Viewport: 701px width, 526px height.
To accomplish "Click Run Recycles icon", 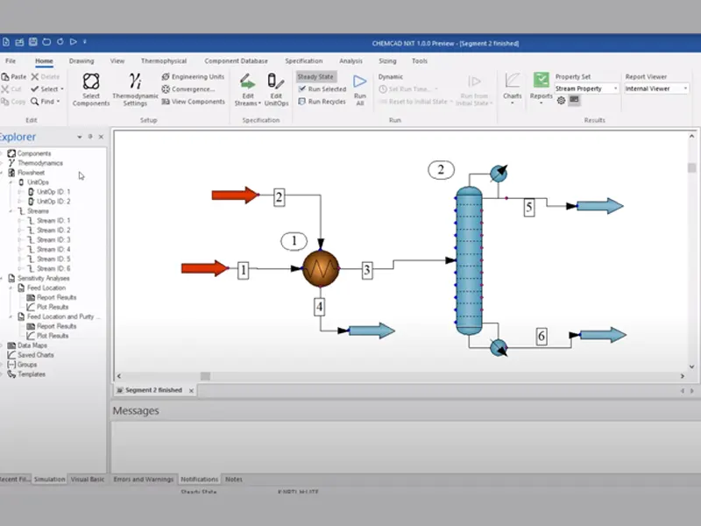I will pos(301,102).
